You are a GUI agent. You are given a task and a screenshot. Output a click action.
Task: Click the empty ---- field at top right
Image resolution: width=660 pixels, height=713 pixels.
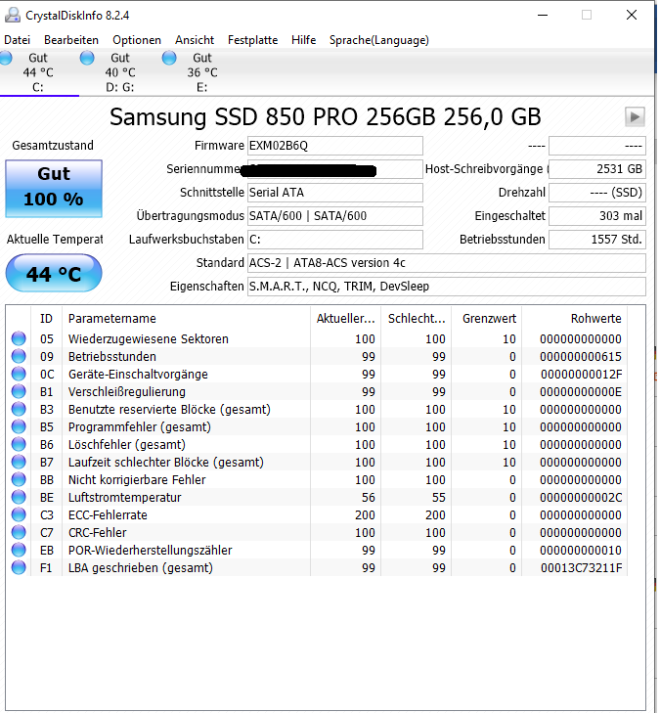click(597, 146)
